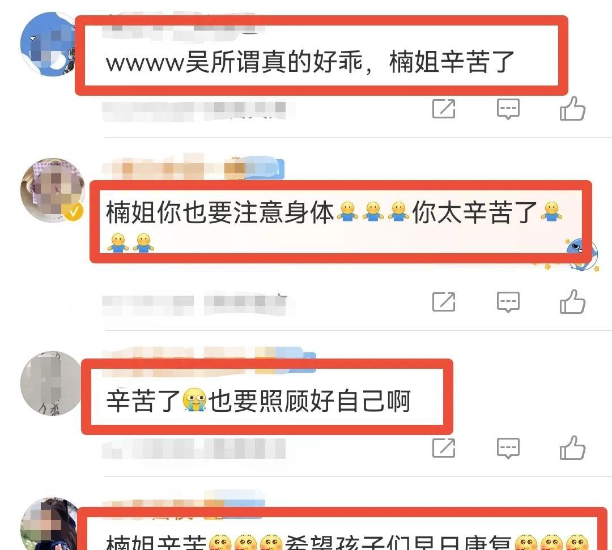Screen dimensions: 612x550
Task: Tap the comment text wwww吴所谓真的好乖
Action: (x=310, y=62)
